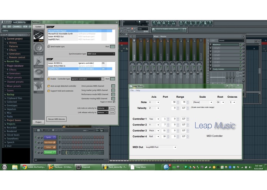Increase Note range minimum stepper
267x190 pixels.
[178, 102]
